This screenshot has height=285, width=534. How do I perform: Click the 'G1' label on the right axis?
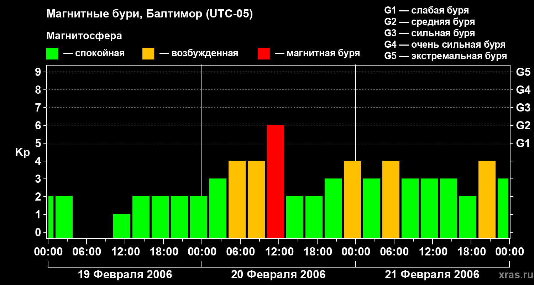pyautogui.click(x=523, y=143)
